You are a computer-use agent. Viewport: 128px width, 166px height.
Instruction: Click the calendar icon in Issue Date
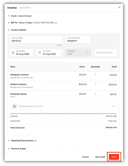13,52
